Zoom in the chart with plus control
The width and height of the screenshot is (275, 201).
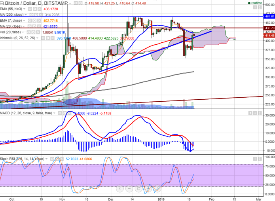pyautogui.click(x=148, y=189)
